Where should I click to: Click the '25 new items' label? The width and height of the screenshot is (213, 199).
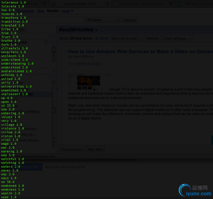tap(81, 38)
